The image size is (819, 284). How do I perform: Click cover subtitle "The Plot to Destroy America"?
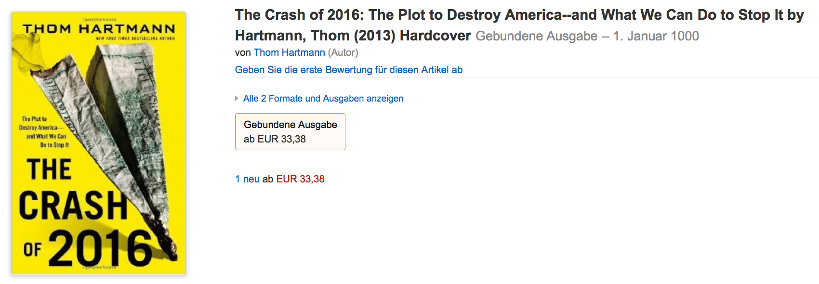(43, 131)
